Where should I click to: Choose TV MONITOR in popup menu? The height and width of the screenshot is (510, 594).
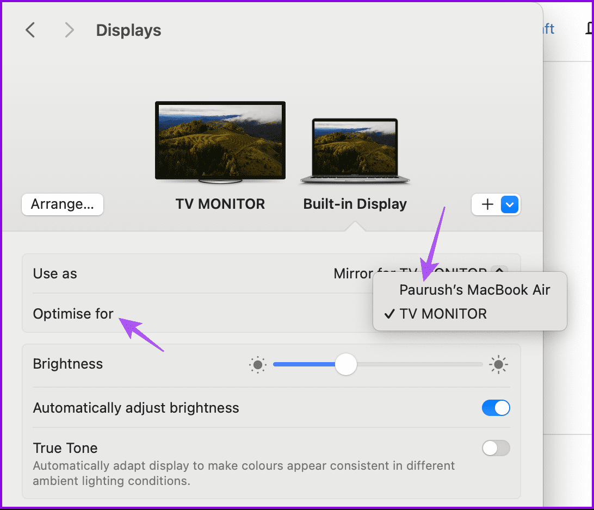470,314
